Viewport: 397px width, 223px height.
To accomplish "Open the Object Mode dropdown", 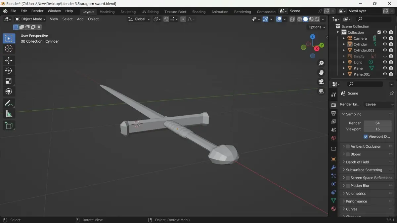I will pyautogui.click(x=30, y=19).
